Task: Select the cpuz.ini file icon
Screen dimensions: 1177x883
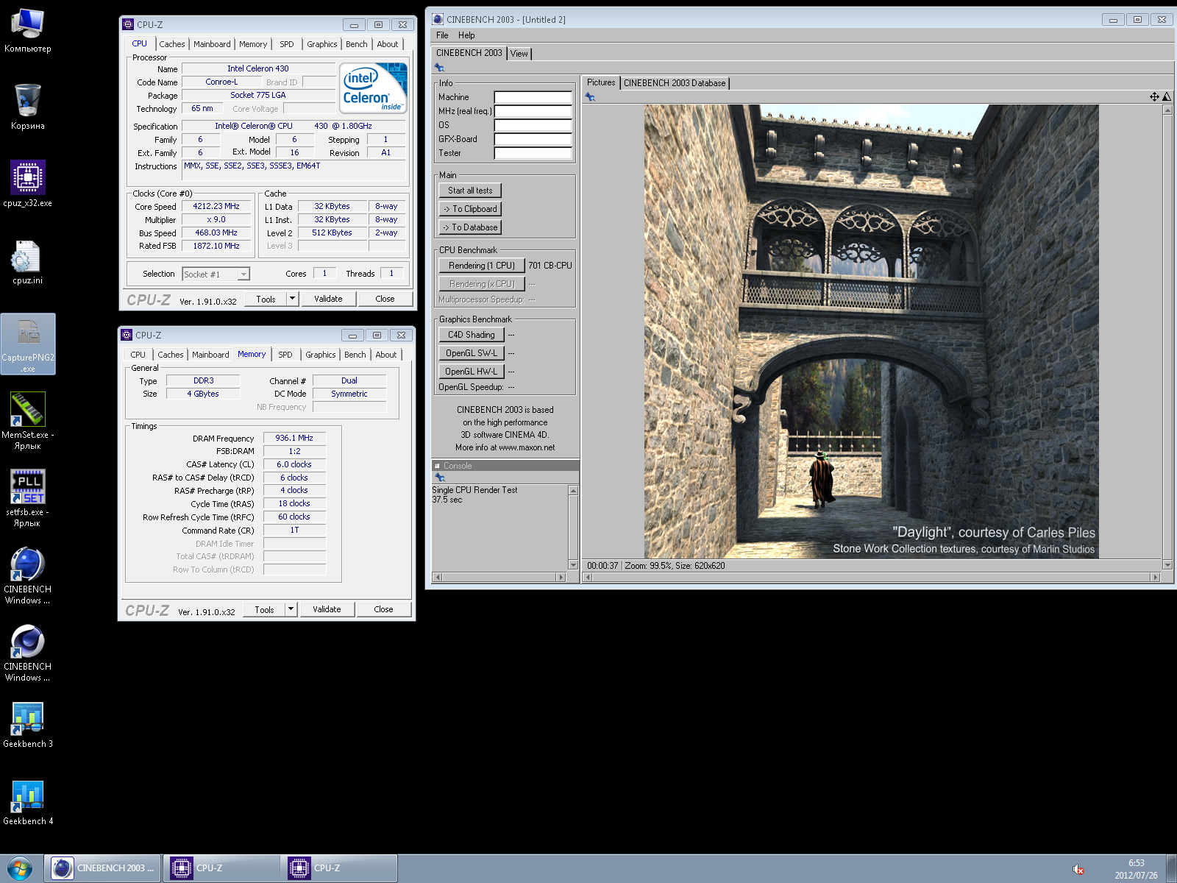Action: coord(28,262)
